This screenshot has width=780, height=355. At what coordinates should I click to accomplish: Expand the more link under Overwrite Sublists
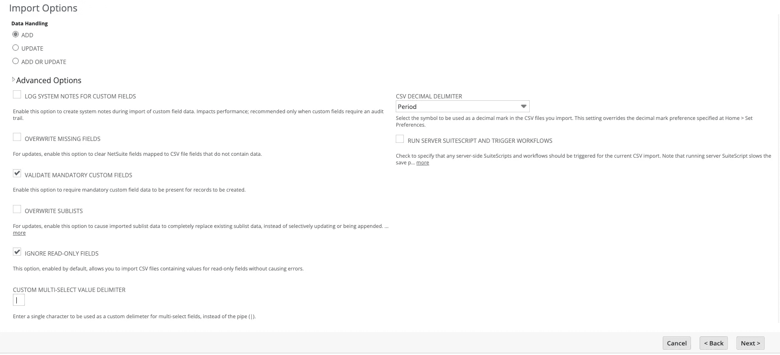click(x=19, y=233)
